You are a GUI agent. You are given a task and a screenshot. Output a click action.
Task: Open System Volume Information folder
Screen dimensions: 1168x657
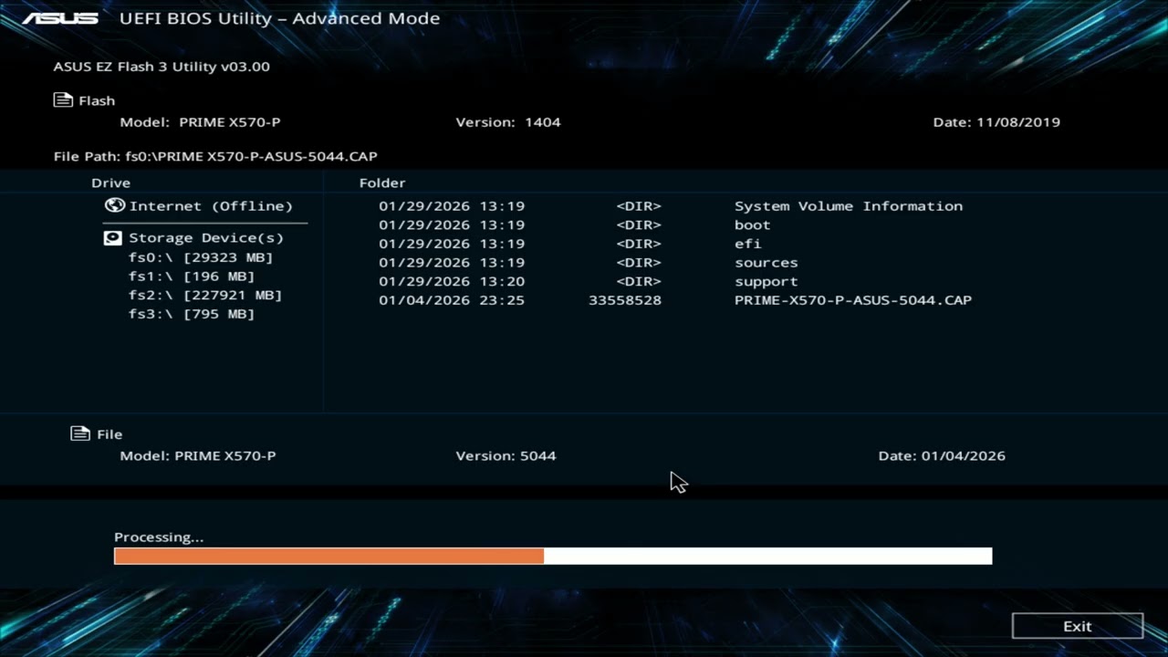click(849, 206)
